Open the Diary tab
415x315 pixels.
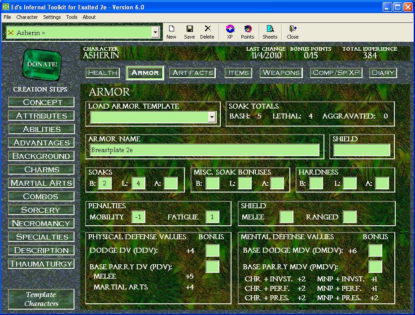click(x=383, y=73)
